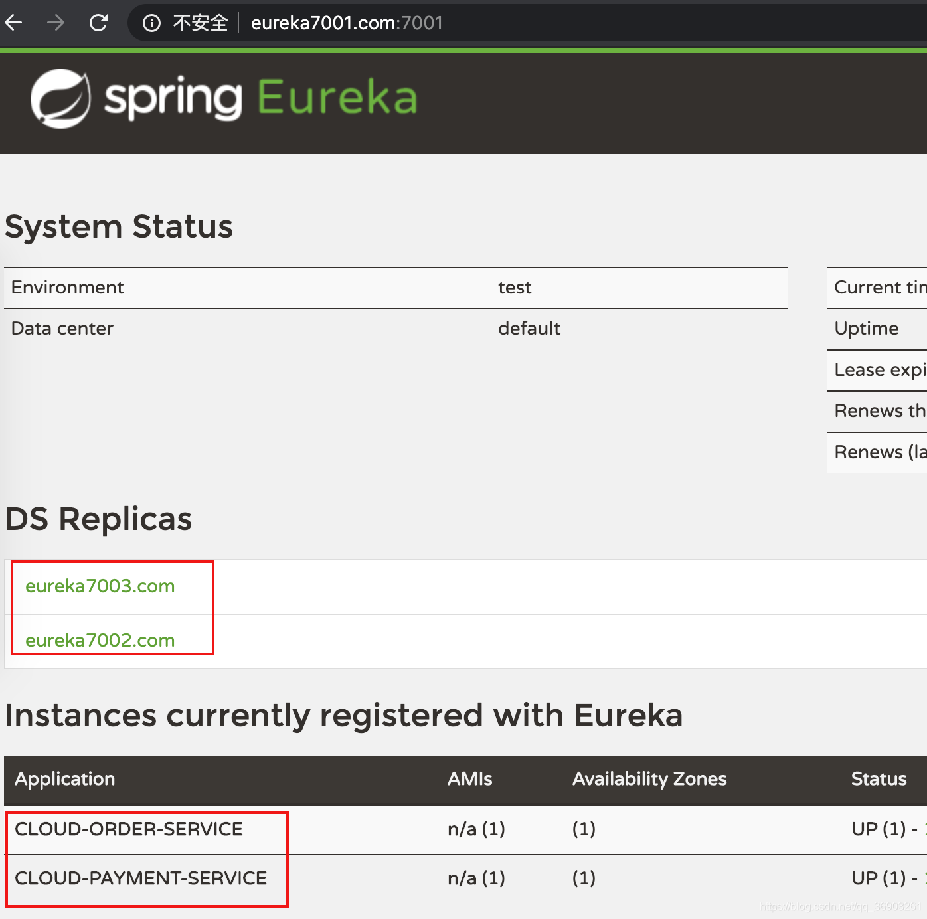Click the Environment row label
The width and height of the screenshot is (927, 919).
[x=68, y=288]
